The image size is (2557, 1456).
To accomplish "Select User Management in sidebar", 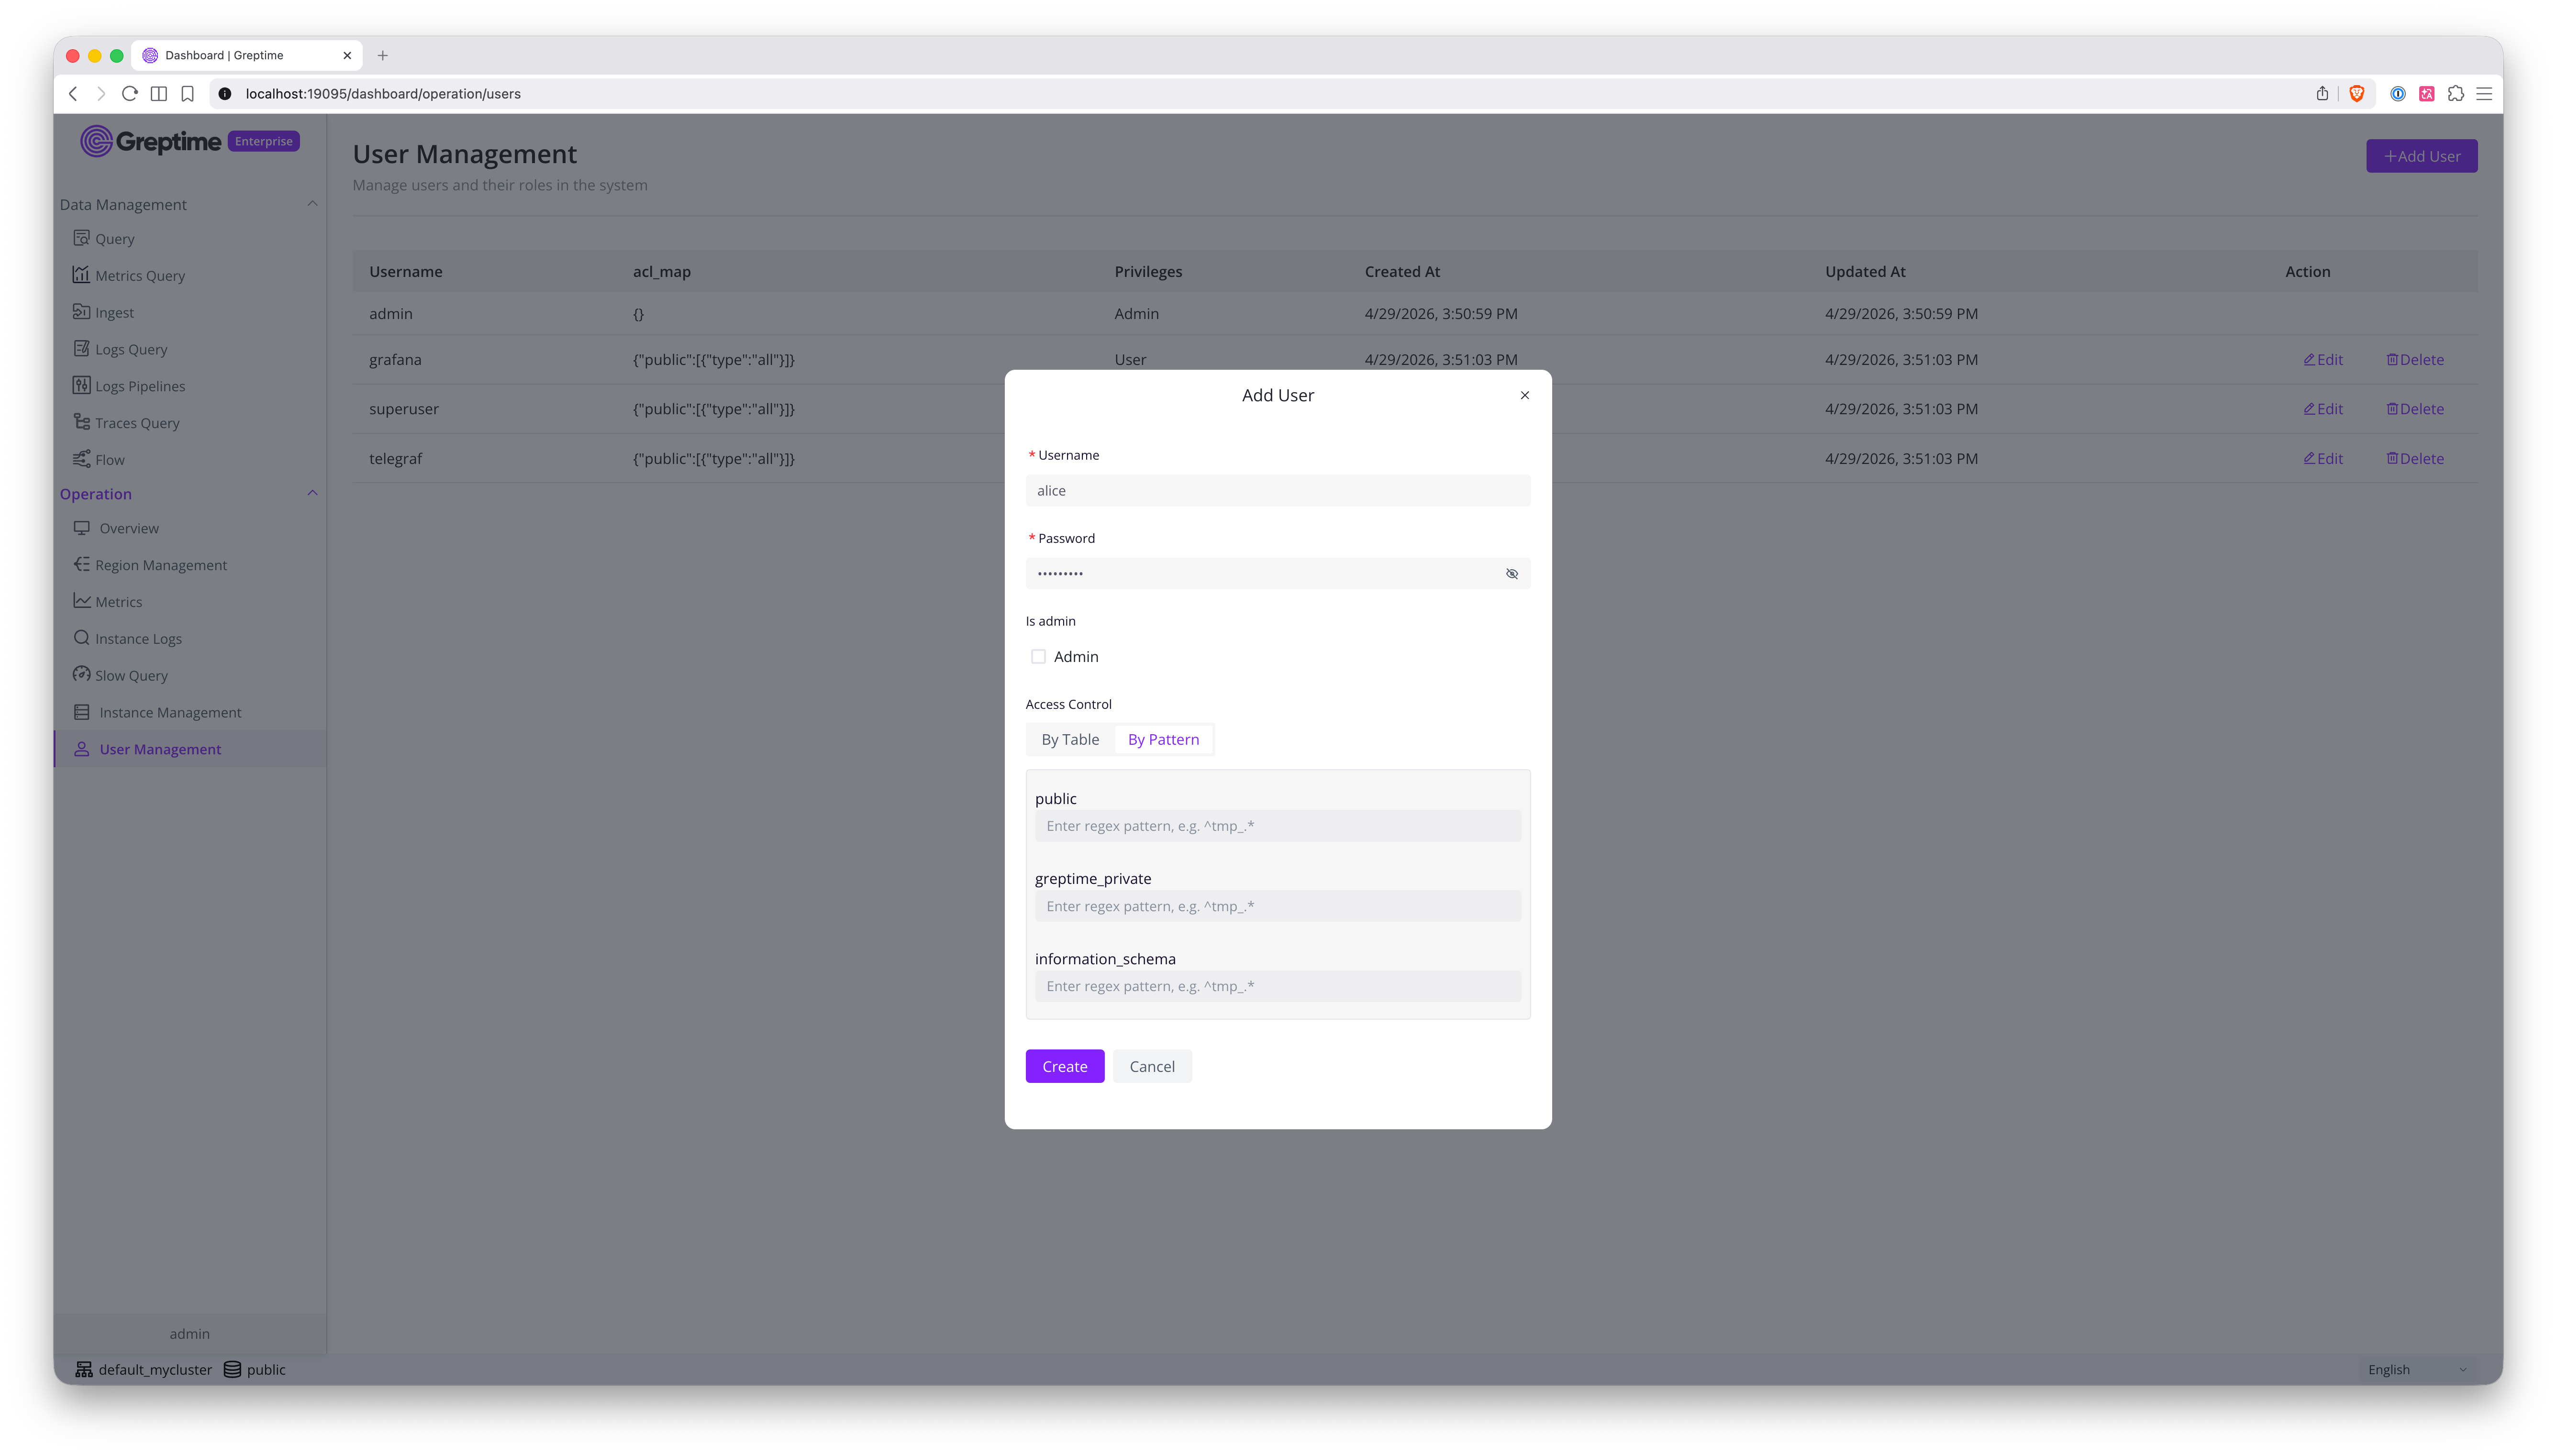I will pos(190,749).
